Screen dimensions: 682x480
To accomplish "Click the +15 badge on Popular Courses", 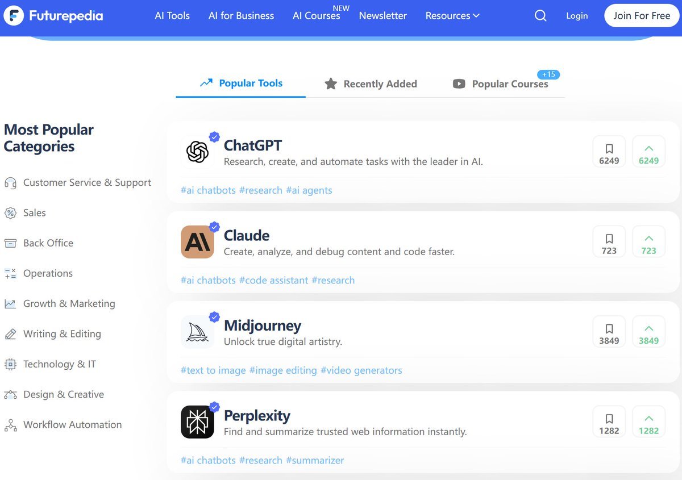I will pyautogui.click(x=548, y=74).
